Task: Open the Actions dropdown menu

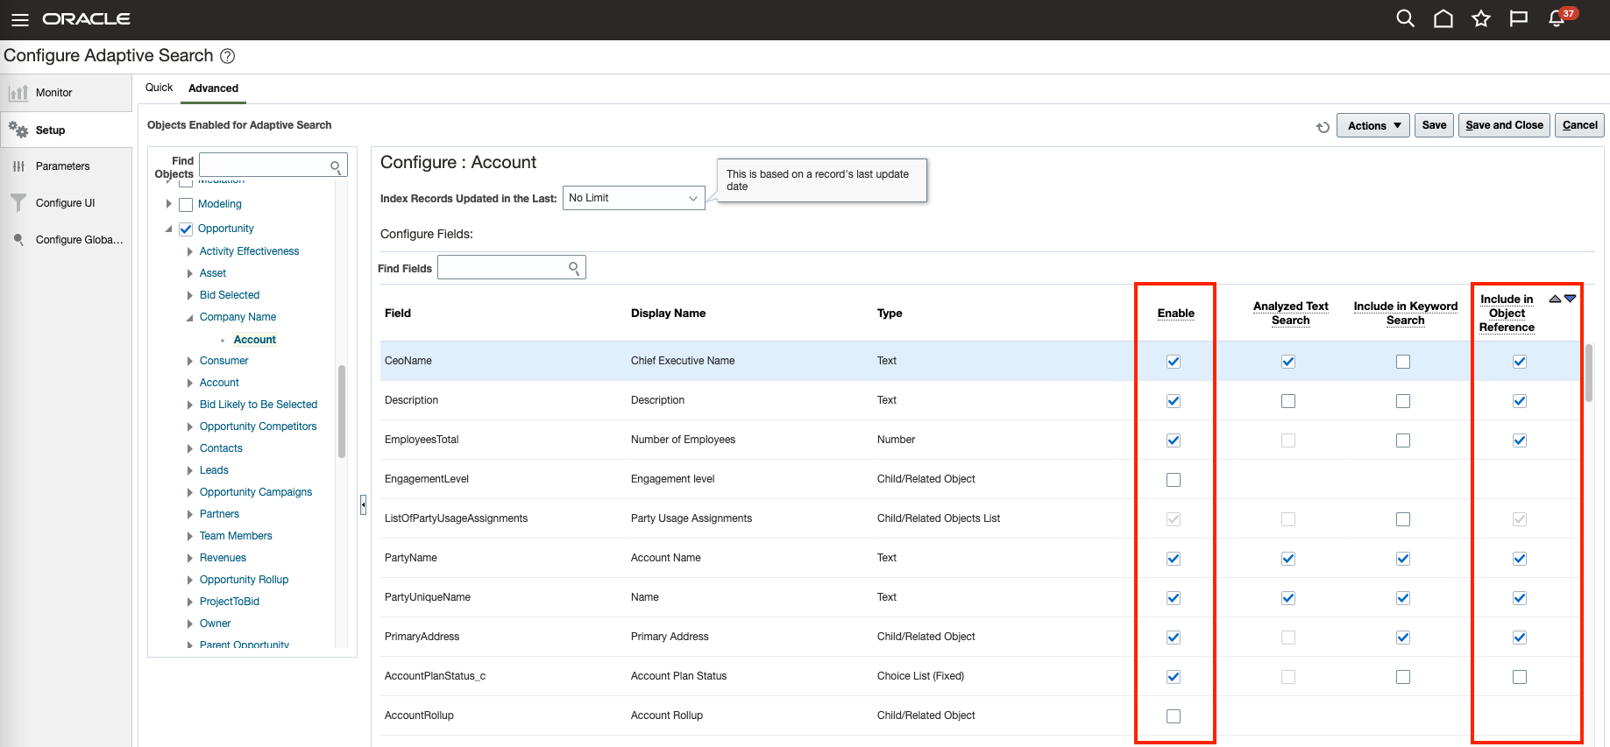Action: pos(1372,126)
